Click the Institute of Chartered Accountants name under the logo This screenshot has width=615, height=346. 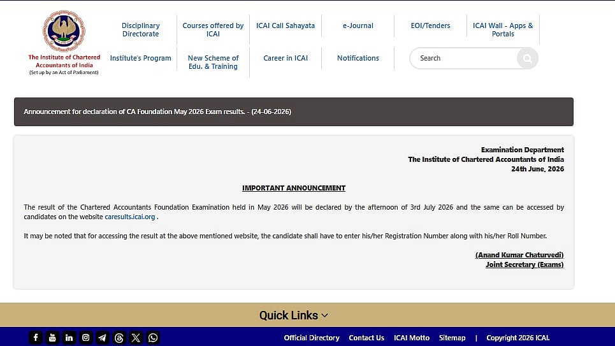(64, 61)
